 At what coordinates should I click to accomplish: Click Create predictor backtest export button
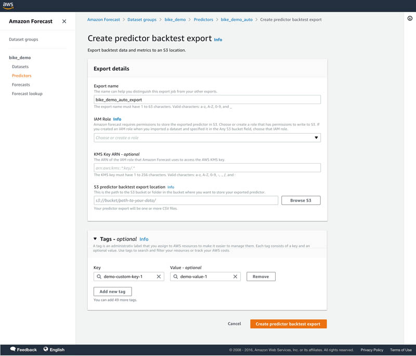pos(289,324)
